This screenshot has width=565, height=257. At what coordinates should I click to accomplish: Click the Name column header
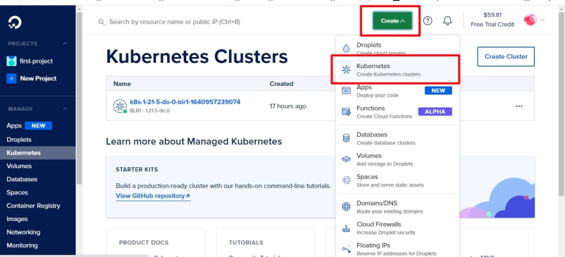[x=122, y=84]
